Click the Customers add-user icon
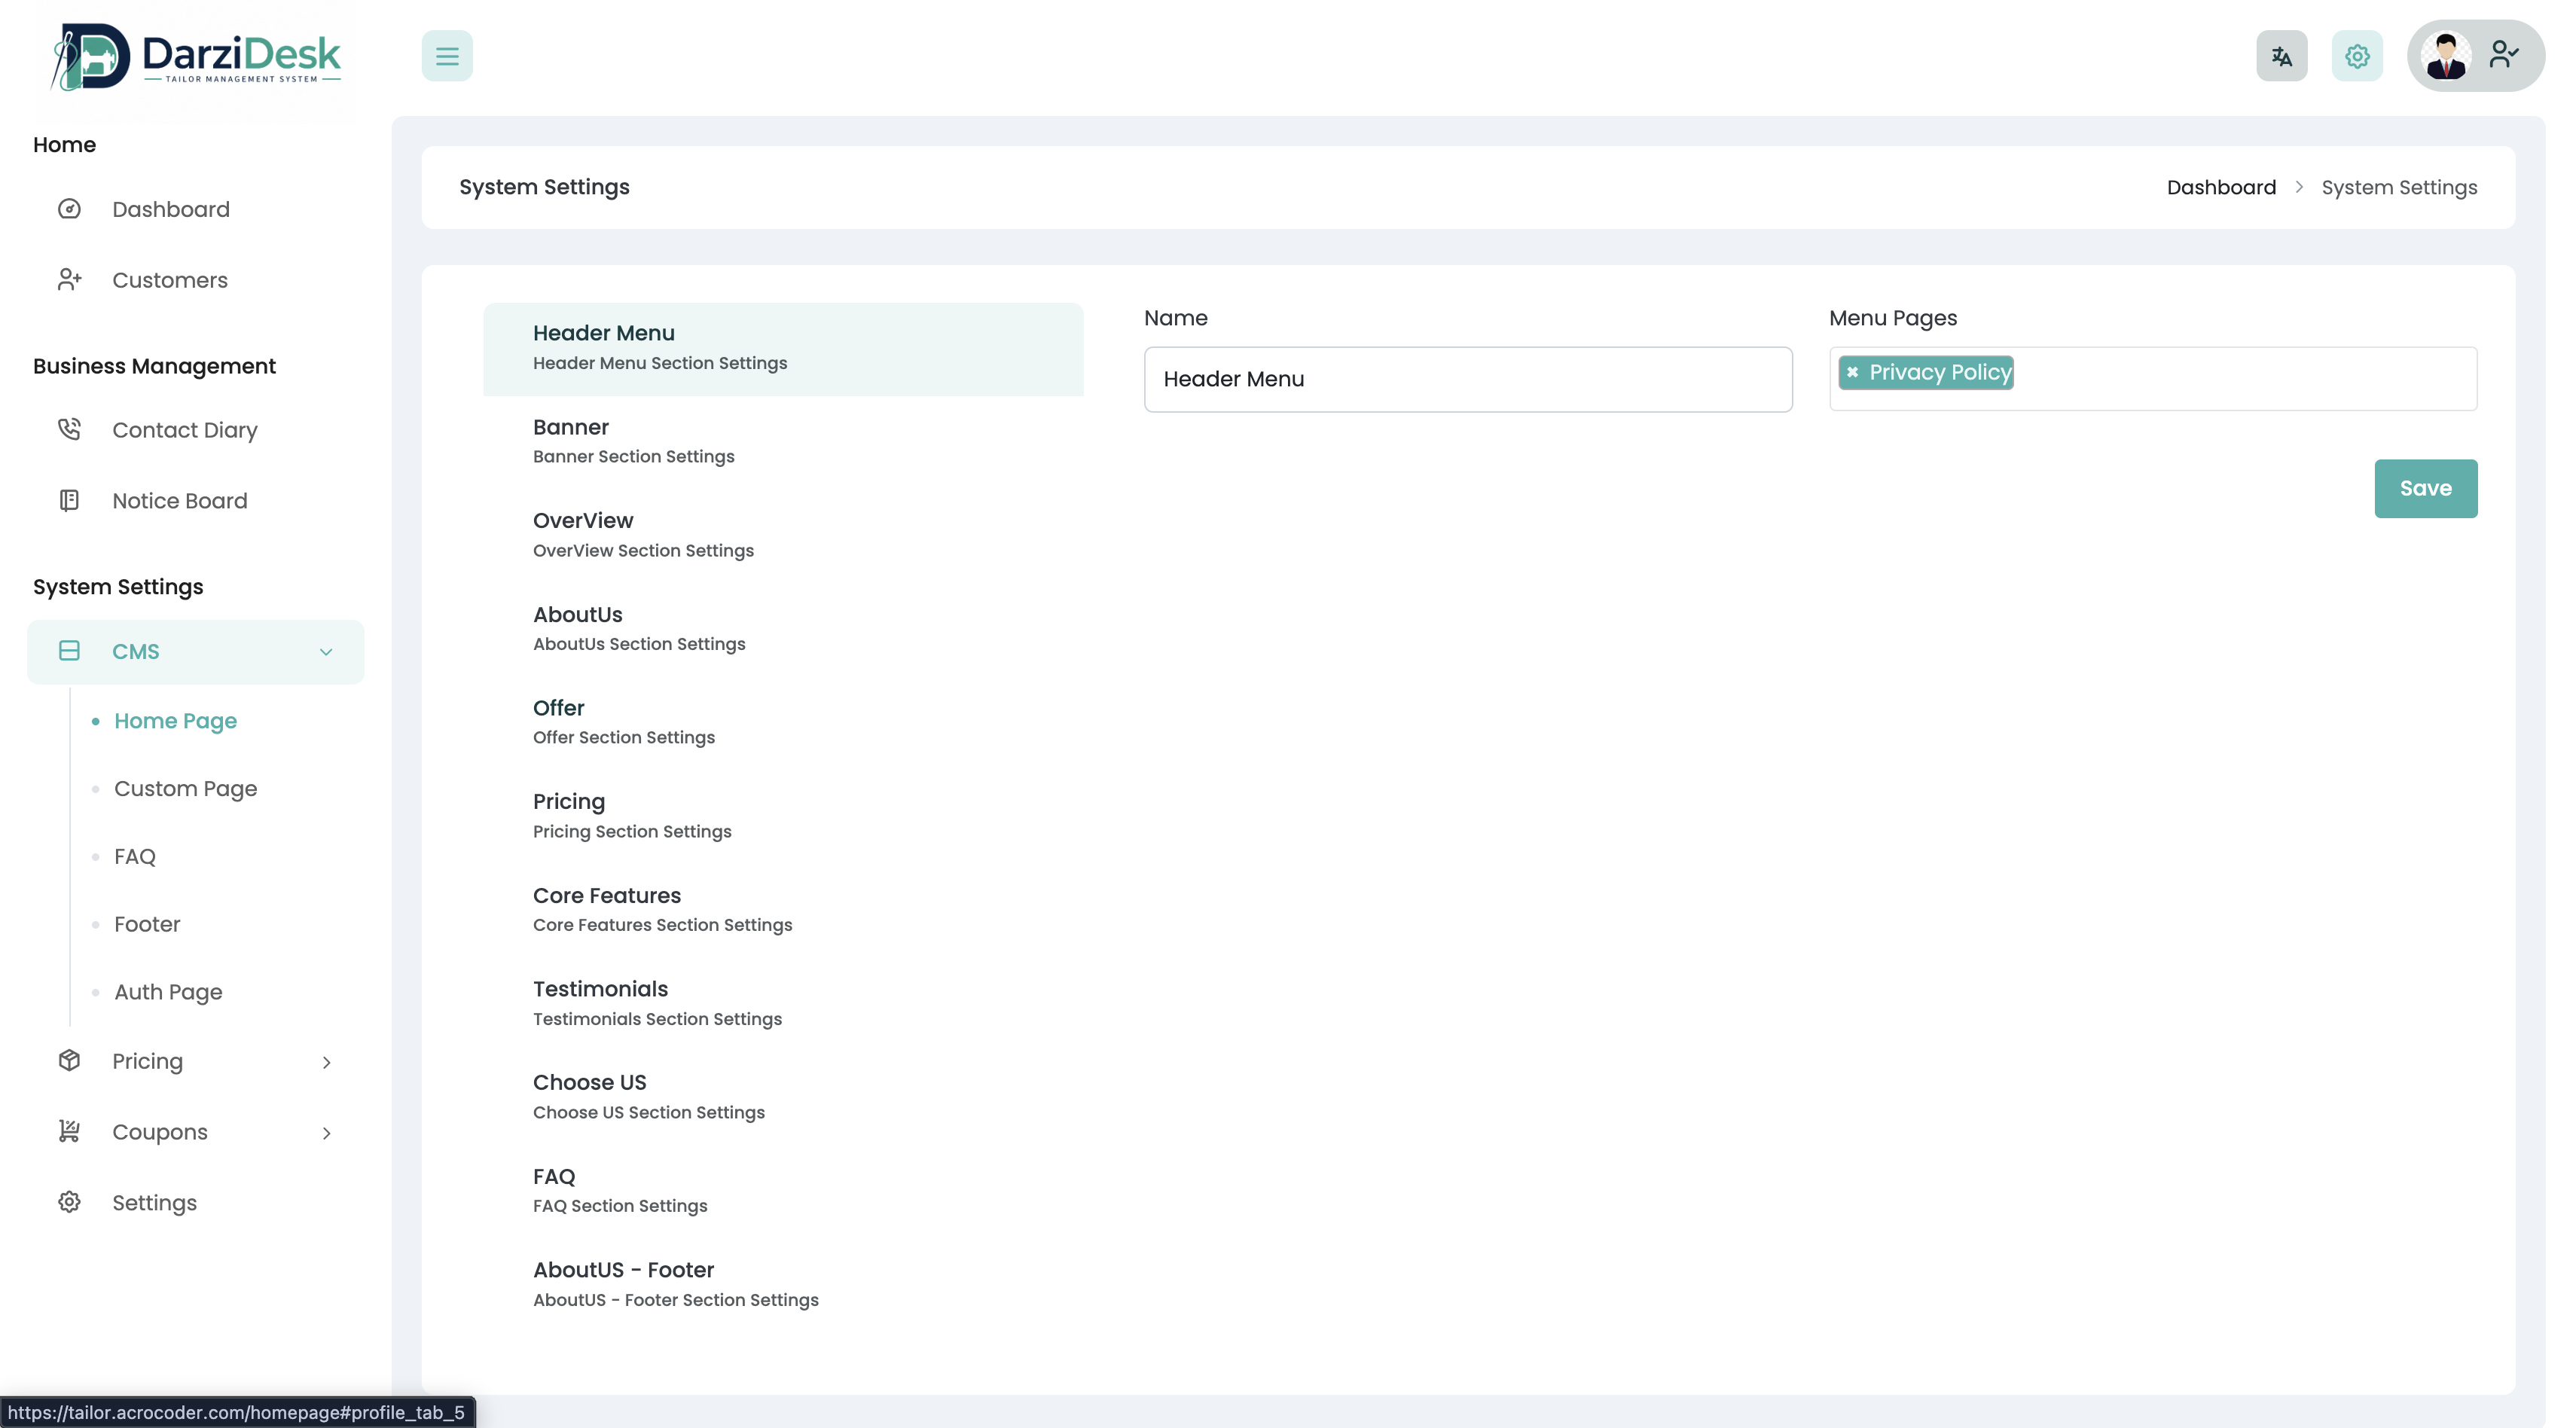 pos(69,280)
